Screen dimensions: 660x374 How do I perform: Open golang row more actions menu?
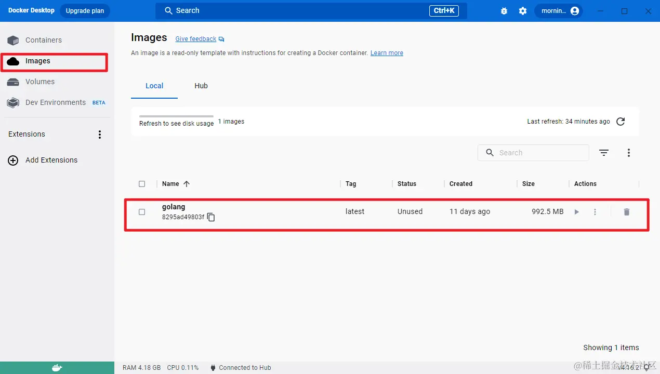tap(595, 212)
